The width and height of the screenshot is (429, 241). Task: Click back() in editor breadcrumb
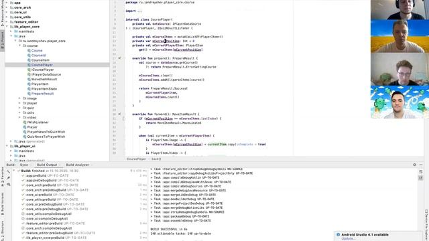pos(156,159)
